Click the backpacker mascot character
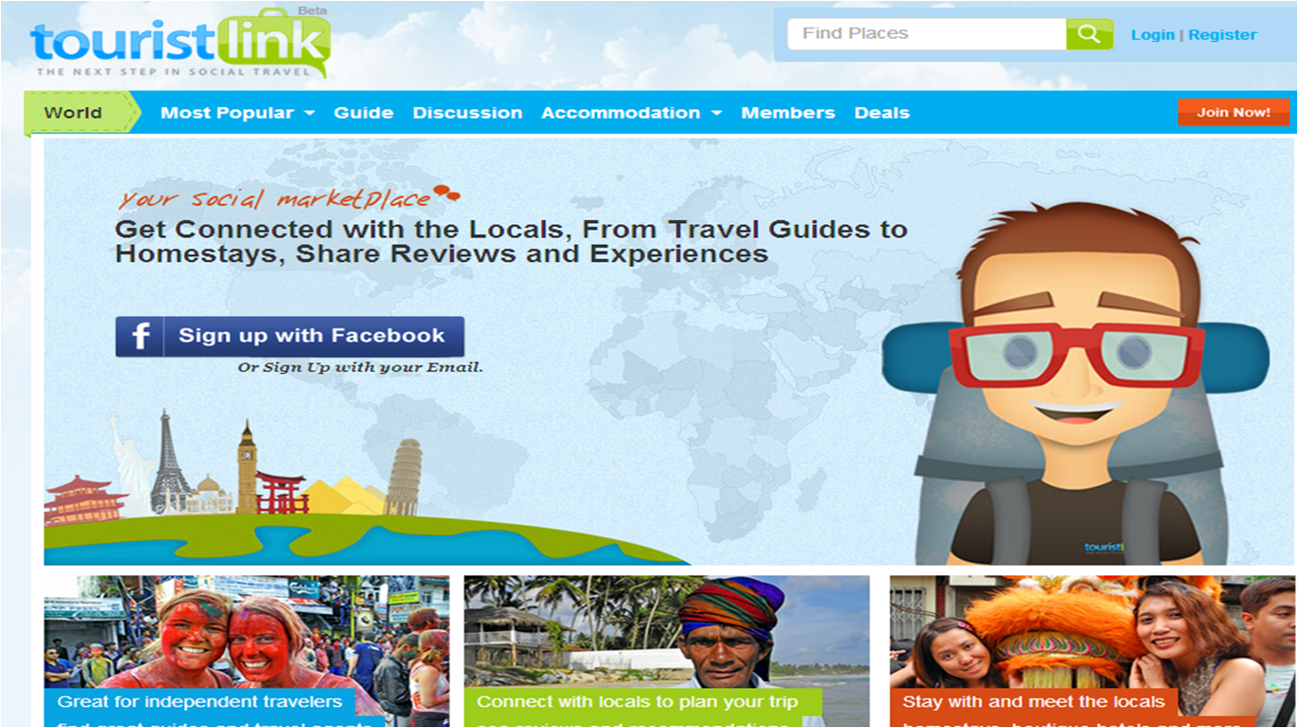 click(1076, 383)
